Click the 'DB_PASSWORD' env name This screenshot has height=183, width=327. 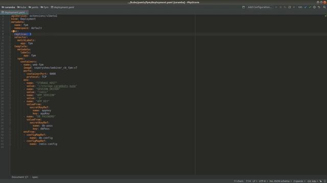45,116
